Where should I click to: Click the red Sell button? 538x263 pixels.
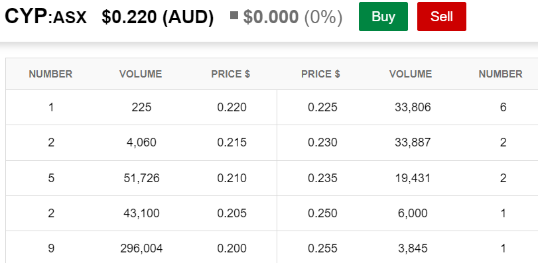pyautogui.click(x=442, y=17)
